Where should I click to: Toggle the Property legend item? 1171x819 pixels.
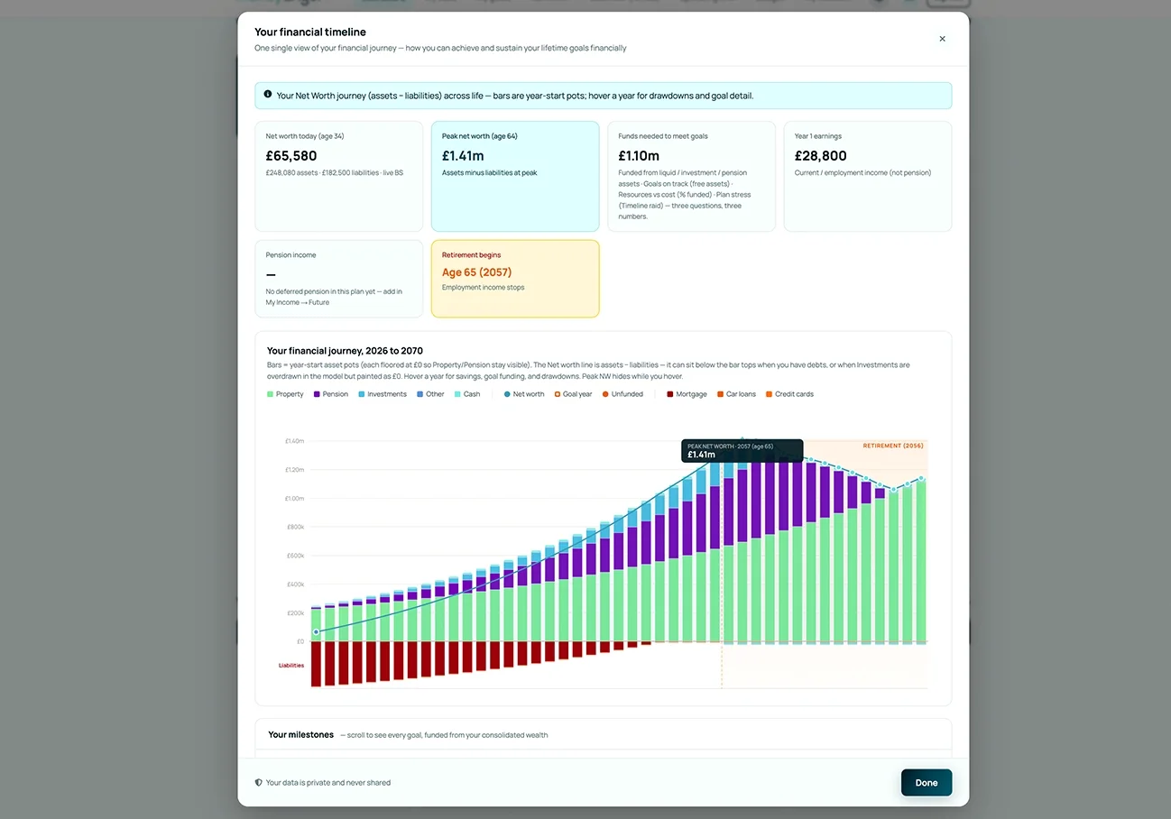(285, 394)
